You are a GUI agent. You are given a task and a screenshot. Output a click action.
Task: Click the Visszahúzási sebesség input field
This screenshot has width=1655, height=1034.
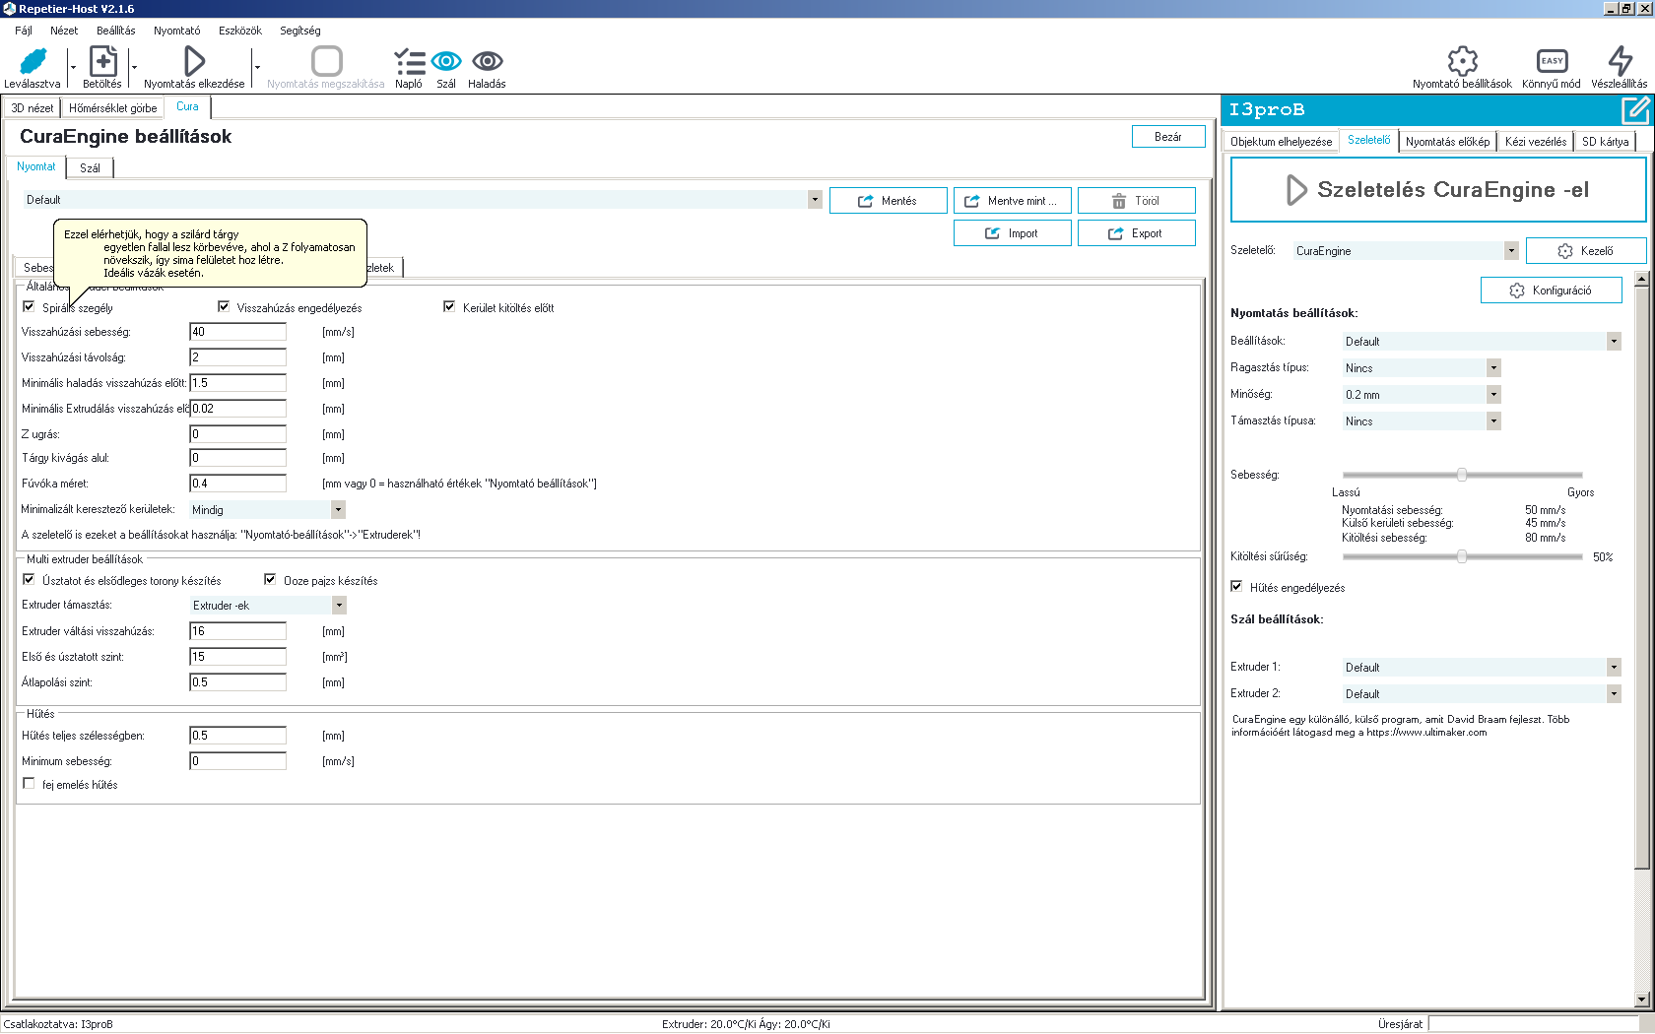pyautogui.click(x=238, y=332)
